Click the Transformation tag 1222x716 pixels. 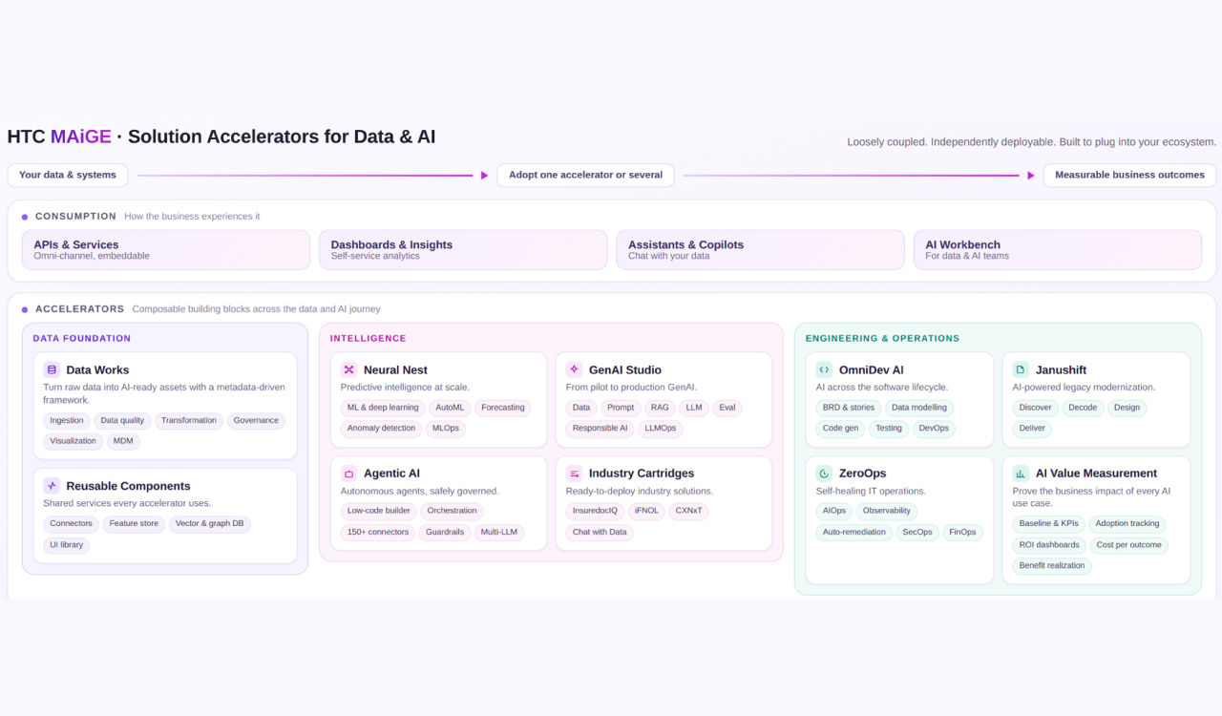pos(189,420)
